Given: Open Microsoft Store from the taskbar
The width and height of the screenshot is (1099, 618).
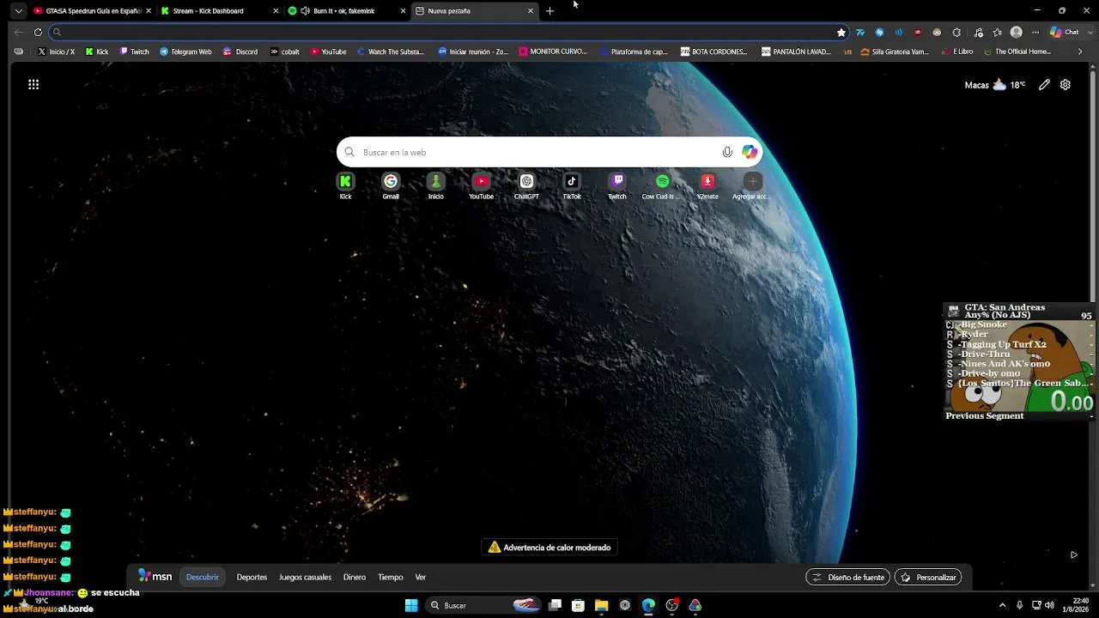Looking at the screenshot, I should point(579,605).
